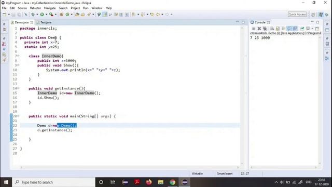332x187 pixels.
Task: Go to Next Annotation toolbar icon
Action: point(133,15)
